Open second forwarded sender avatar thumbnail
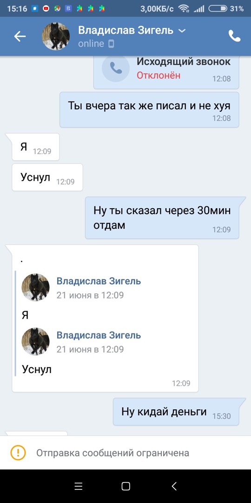The height and width of the screenshot is (503, 251). click(35, 342)
